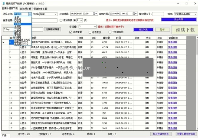The width and height of the screenshot is (198, 138).
Task: Click the 进度 column header
Action: click(139, 38)
